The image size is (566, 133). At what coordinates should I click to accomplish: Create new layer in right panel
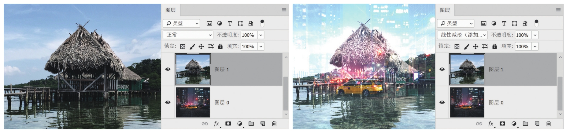click(537, 124)
